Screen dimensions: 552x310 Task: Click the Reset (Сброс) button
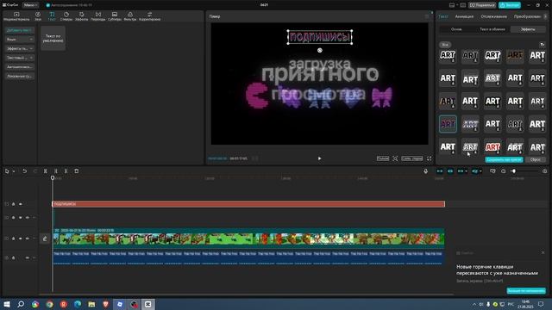point(535,159)
